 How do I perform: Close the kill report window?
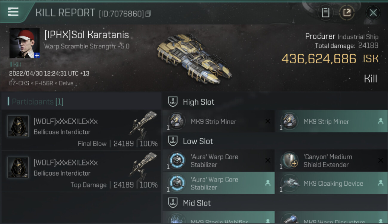(373, 13)
